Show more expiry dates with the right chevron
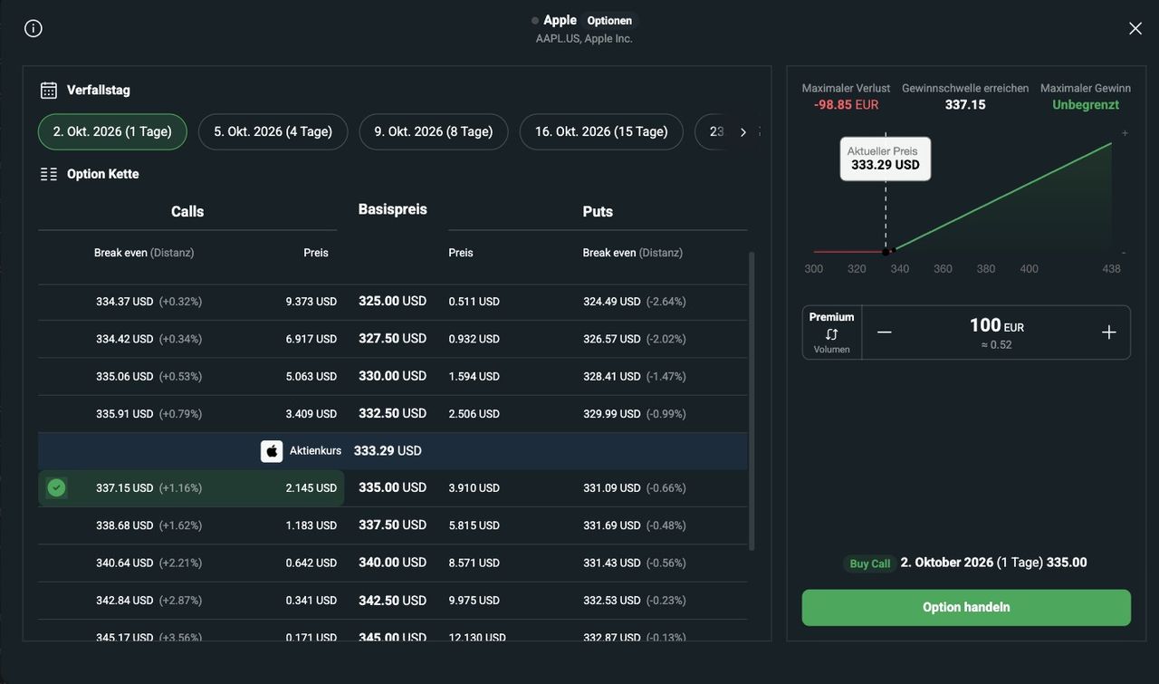This screenshot has height=684, width=1159. click(x=743, y=132)
